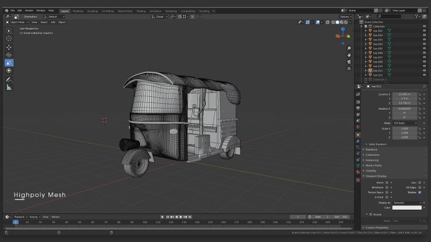
Task: Expand the Motion Paths panel
Action: pyautogui.click(x=374, y=166)
